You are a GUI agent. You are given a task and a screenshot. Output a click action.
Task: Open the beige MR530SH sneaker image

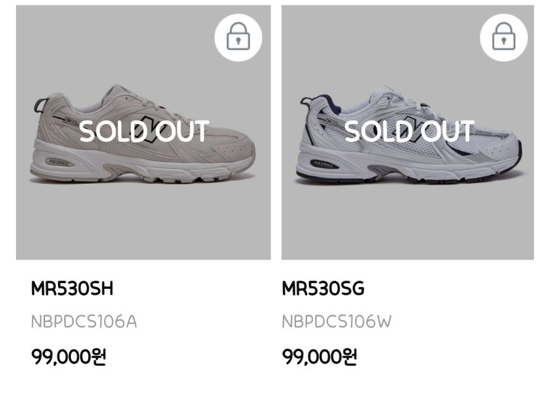click(143, 185)
